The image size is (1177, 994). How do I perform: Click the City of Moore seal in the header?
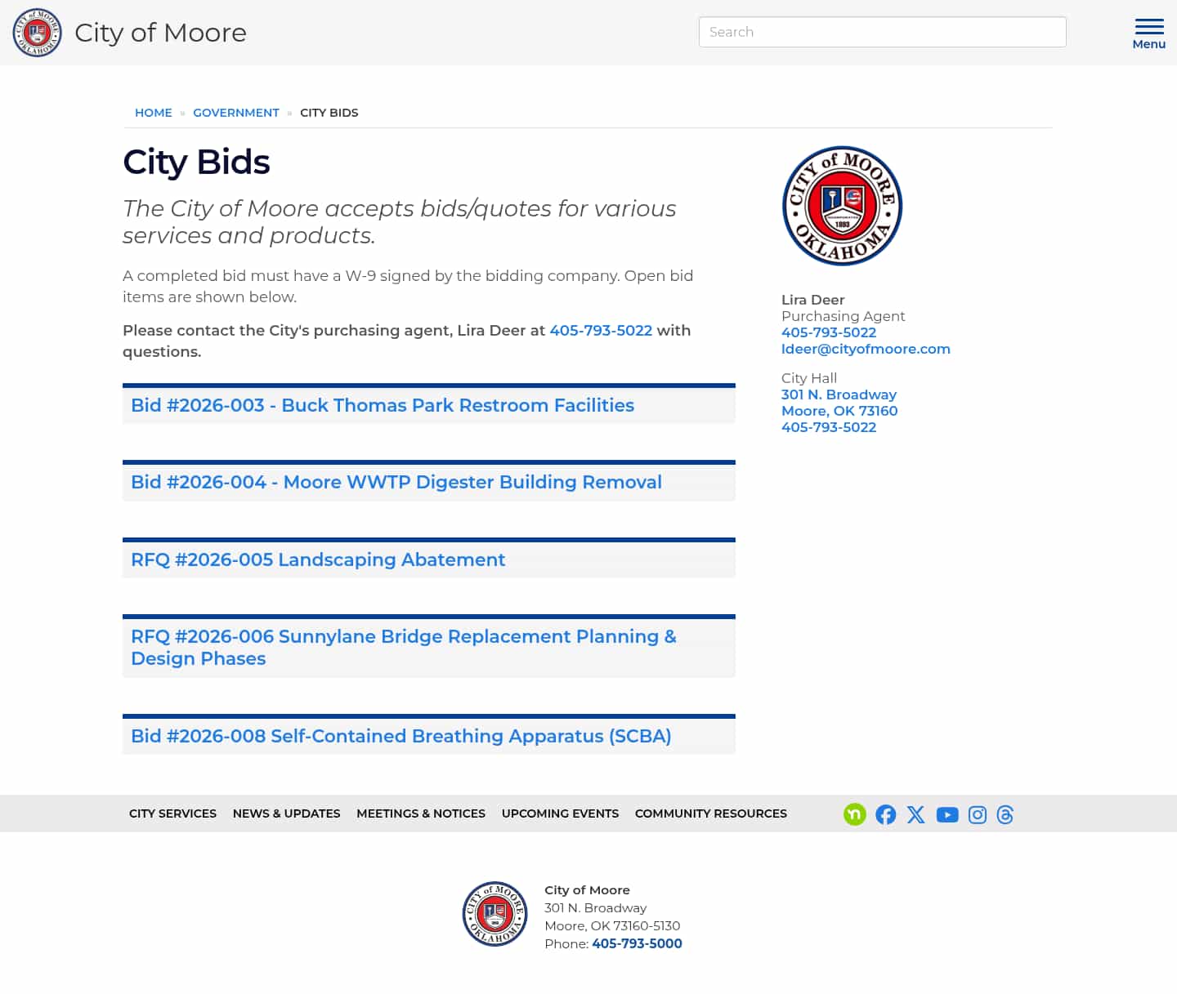37,33
